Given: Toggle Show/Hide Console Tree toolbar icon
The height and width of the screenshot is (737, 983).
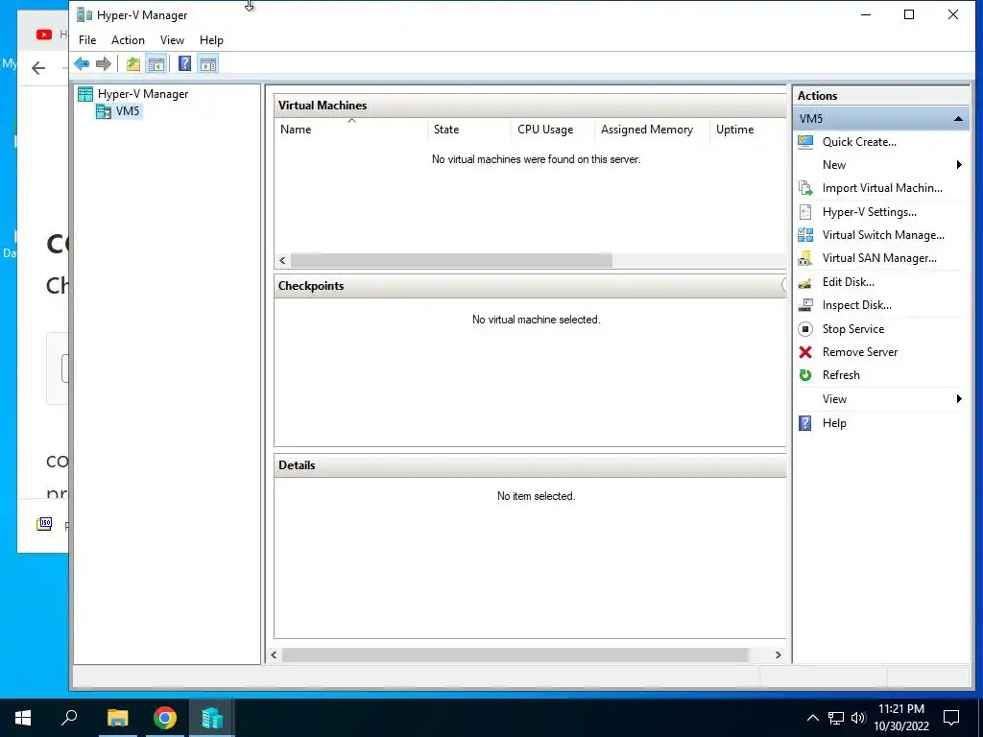Looking at the screenshot, I should coord(156,63).
